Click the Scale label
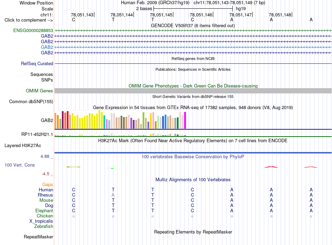Viewport: 332px width, 245px height. click(x=47, y=9)
